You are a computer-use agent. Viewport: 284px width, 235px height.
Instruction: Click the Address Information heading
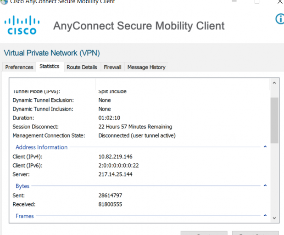pyautogui.click(x=41, y=147)
